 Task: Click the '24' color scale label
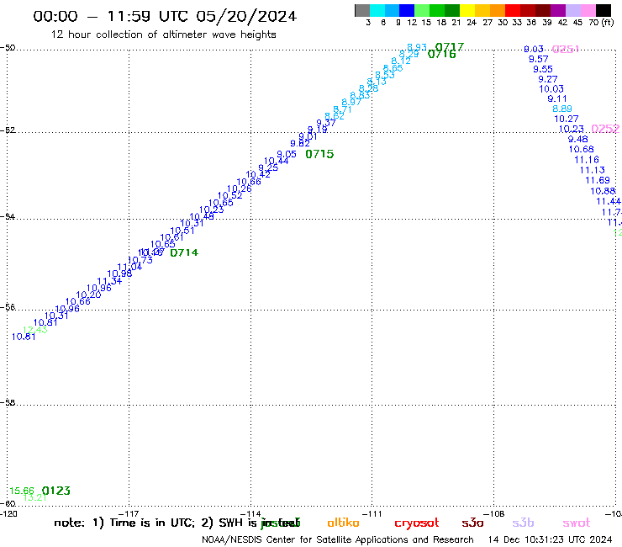pos(472,23)
